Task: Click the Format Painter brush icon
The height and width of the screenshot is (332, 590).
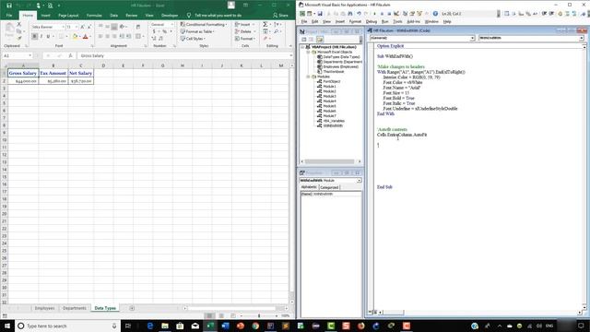Action: [19, 38]
